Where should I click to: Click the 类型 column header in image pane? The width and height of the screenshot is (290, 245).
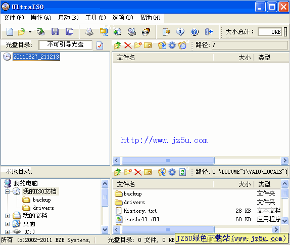(271, 58)
